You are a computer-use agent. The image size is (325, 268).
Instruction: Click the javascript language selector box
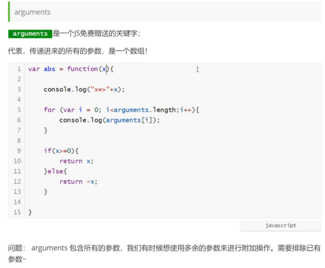tap(280, 226)
